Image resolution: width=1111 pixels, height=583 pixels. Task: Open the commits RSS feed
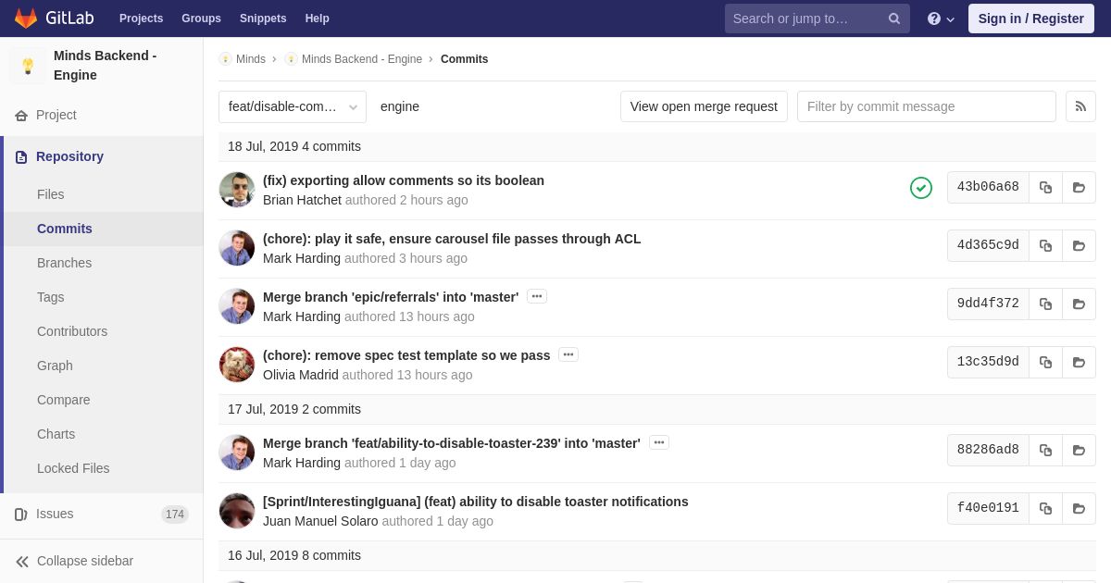(x=1080, y=106)
